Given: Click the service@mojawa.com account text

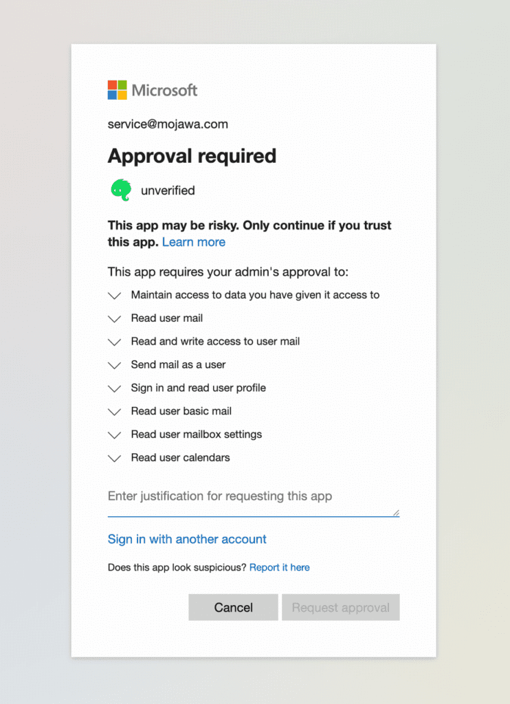Looking at the screenshot, I should tap(168, 124).
